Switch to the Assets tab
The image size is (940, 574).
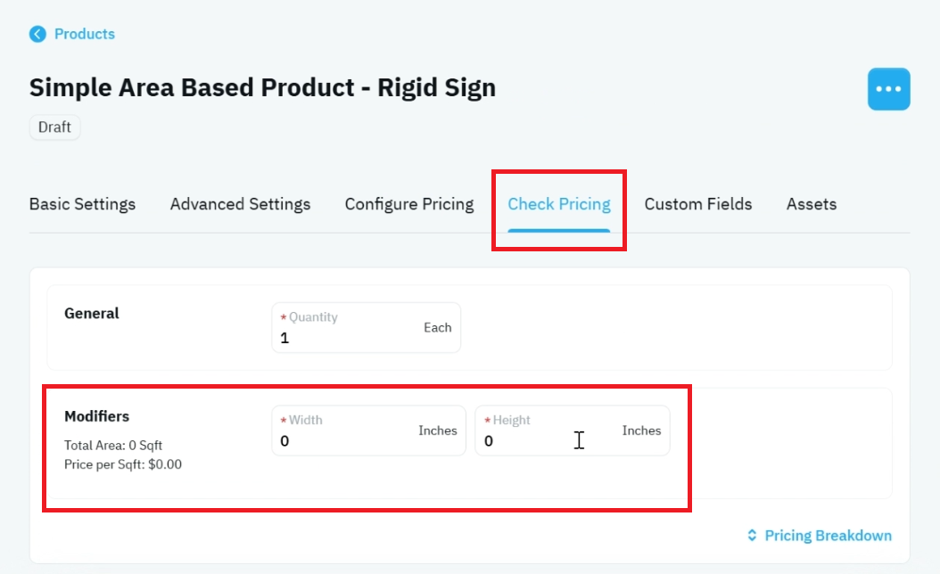coord(812,204)
